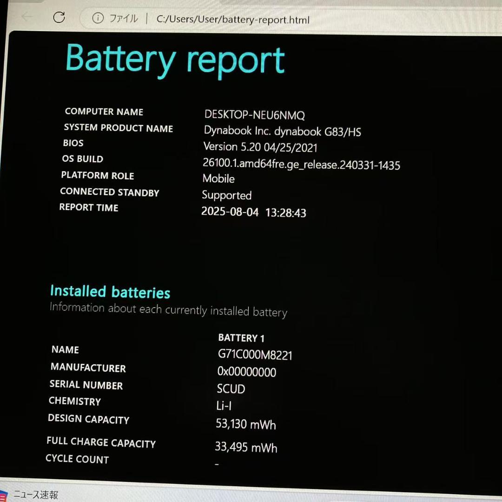This screenshot has height=502, width=502.
Task: Click the COMPUTER NAME label
Action: pos(104,112)
